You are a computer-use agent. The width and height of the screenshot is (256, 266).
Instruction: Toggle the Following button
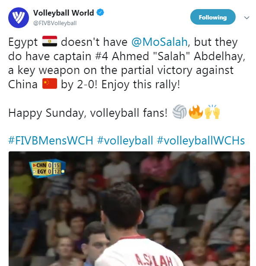213,17
